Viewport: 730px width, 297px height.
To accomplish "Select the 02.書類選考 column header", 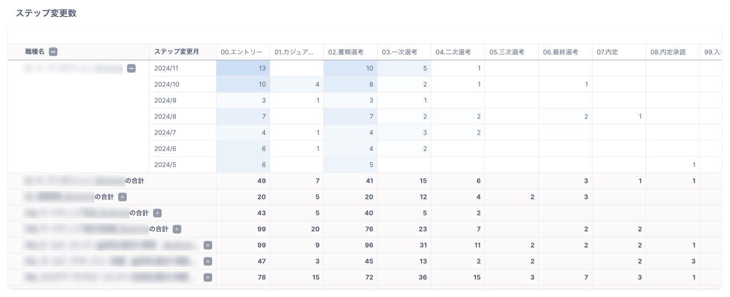I will [x=346, y=52].
